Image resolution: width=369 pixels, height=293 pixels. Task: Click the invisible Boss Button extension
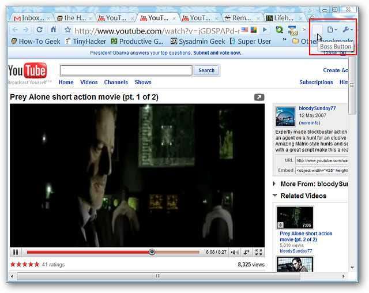317,30
